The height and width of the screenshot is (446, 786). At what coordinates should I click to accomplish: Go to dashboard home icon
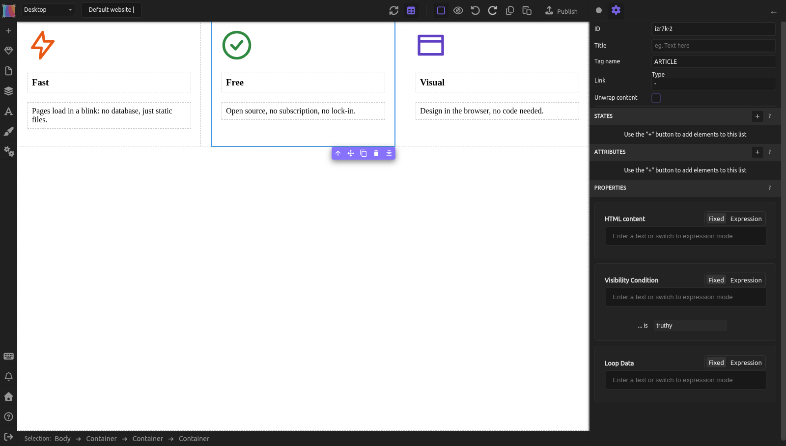(x=8, y=396)
